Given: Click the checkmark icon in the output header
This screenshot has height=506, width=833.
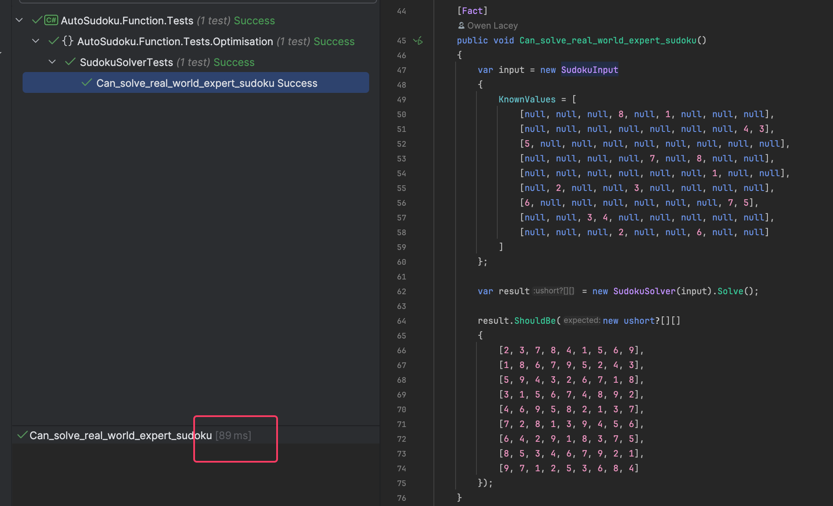Looking at the screenshot, I should point(22,435).
